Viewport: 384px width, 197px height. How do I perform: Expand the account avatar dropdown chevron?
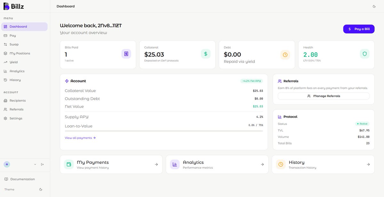[35, 164]
